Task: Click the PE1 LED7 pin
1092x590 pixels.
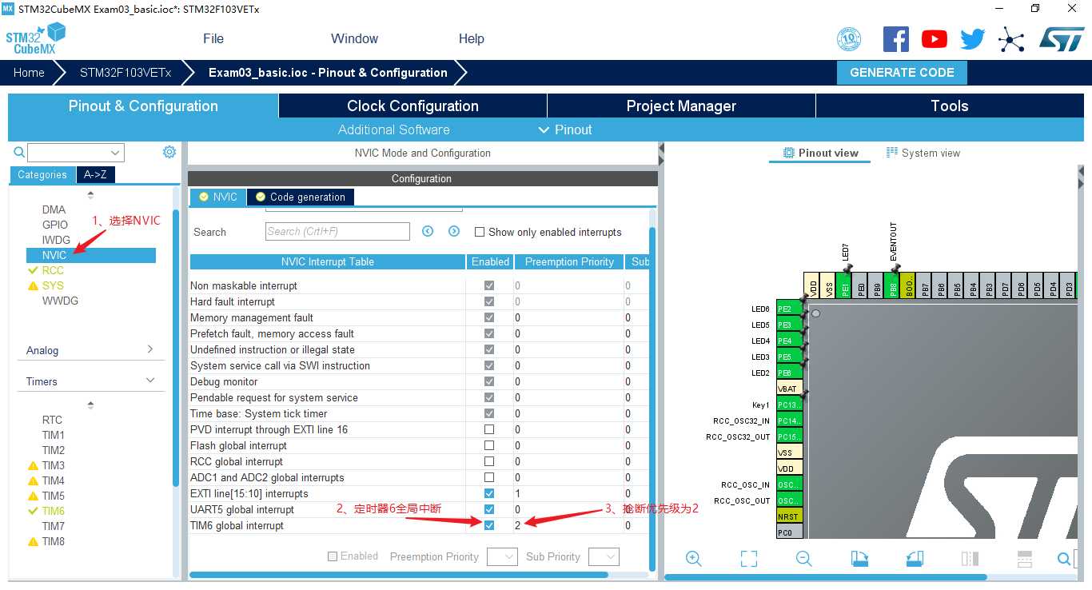Action: click(x=843, y=285)
